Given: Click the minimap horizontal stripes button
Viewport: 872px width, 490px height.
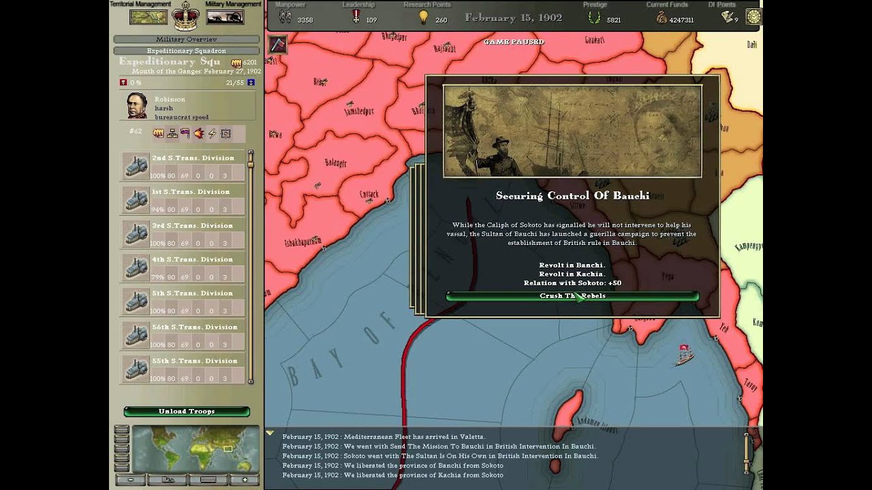Looking at the screenshot, I should [x=208, y=480].
